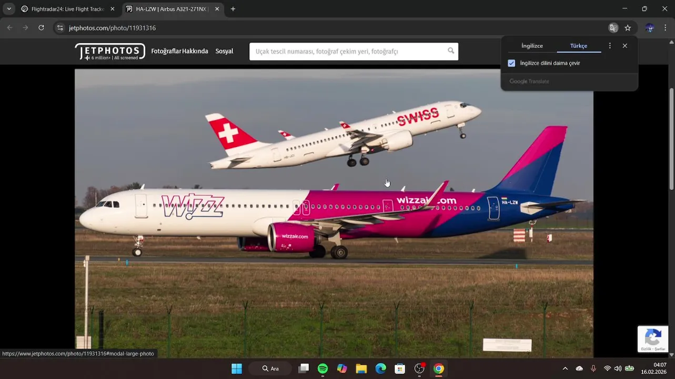Open Copilot from the taskbar
The height and width of the screenshot is (379, 675).
coord(342,368)
